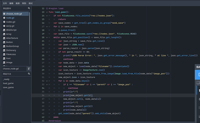The height and width of the screenshot is (123, 200).
Task: Click help icon beside ButtonGroup
Action: click(4, 46)
